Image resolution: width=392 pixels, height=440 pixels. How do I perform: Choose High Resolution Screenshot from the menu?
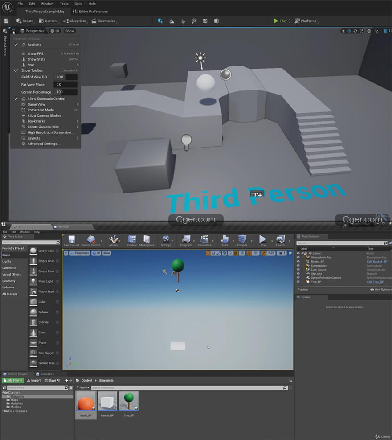(46, 132)
